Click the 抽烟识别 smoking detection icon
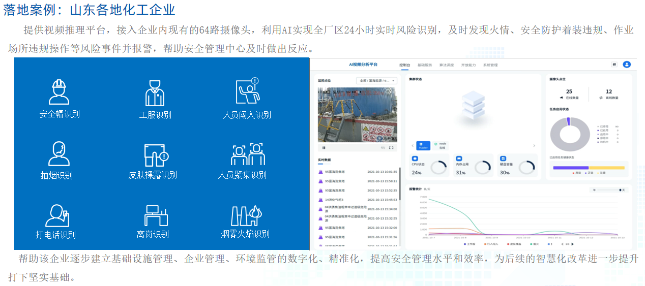Image resolution: width=645 pixels, height=286 pixels. point(58,153)
